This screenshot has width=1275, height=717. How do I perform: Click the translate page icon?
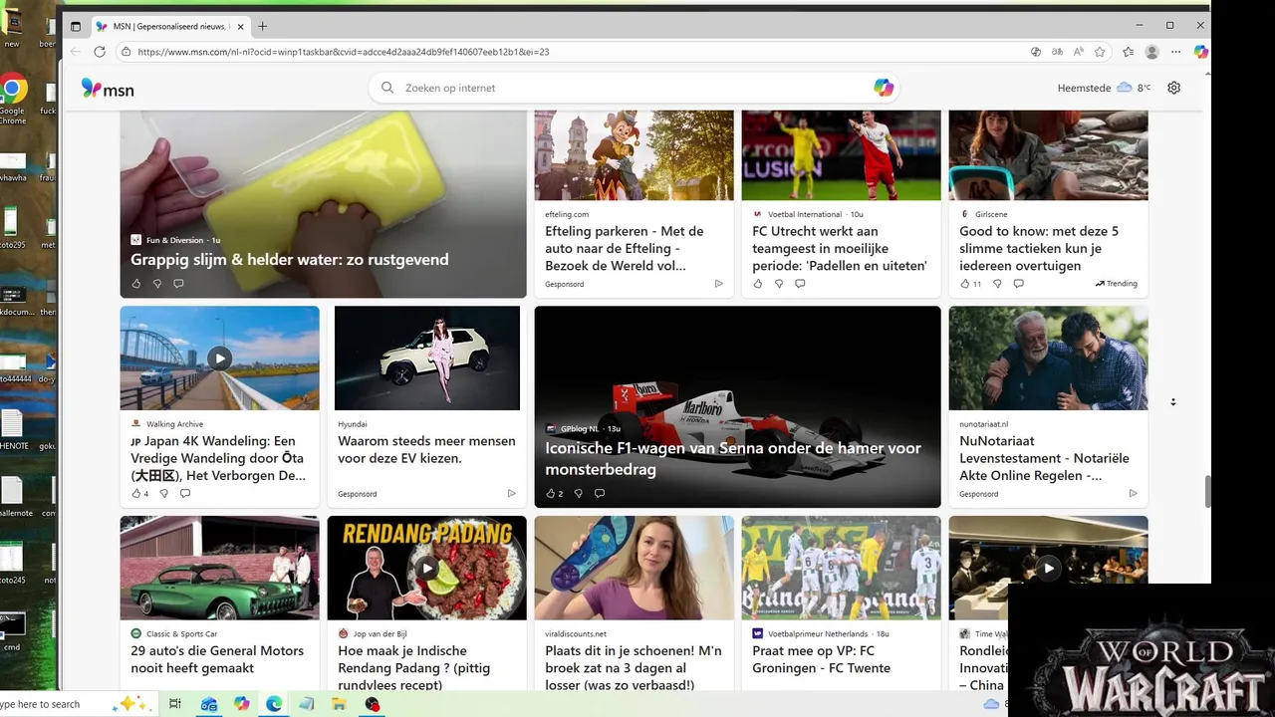click(1057, 52)
